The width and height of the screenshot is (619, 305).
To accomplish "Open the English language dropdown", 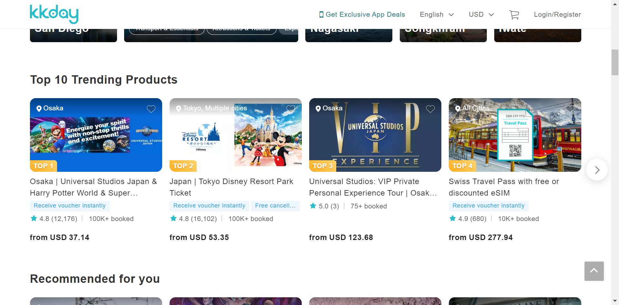I will click(x=437, y=14).
